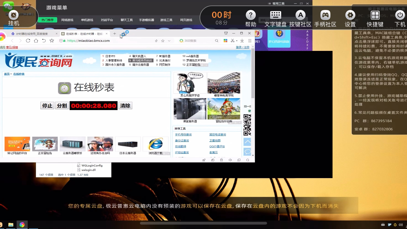Click the speaker mute icon in browser status bar
This screenshot has height=229, width=407.
230,160
